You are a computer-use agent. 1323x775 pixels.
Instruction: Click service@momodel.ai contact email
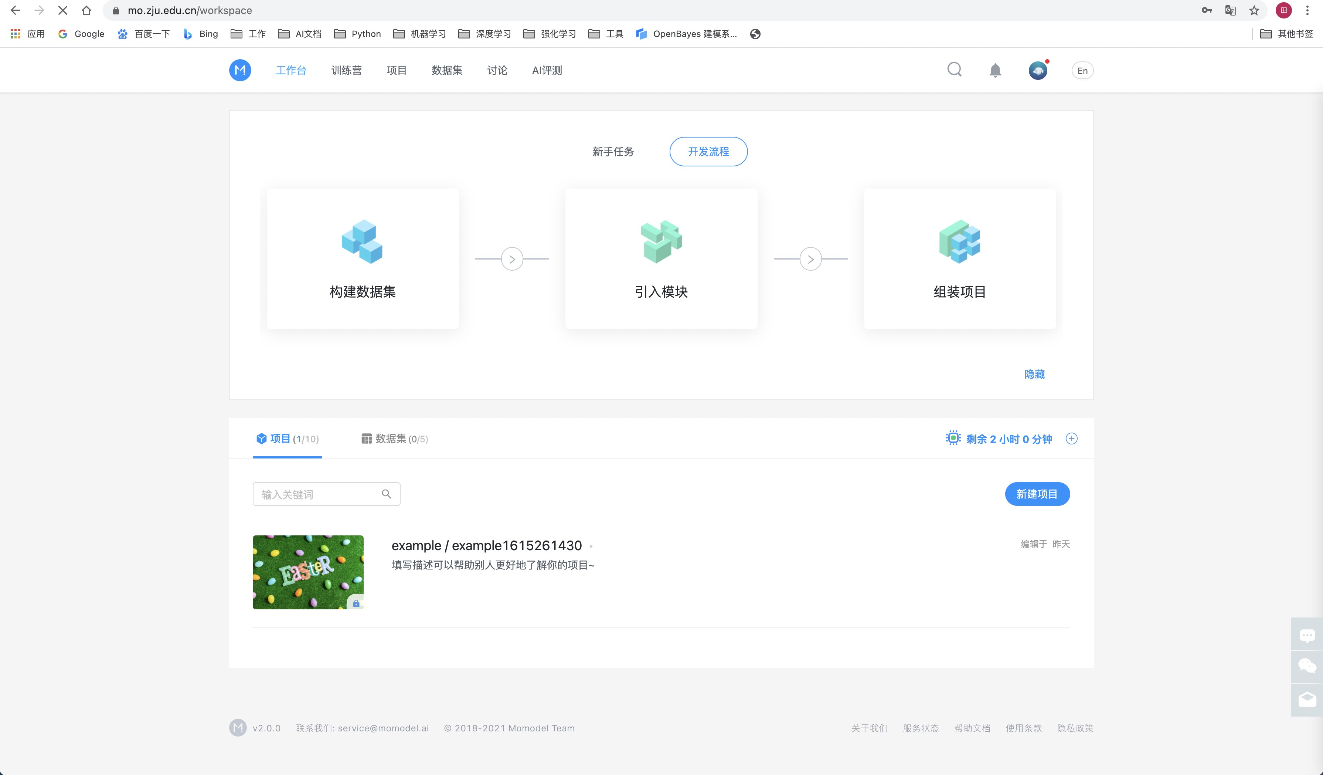(x=383, y=728)
